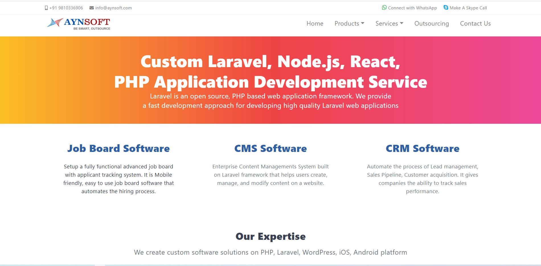Open the Job Board Software heading link
Viewport: 541px width, 266px height.
coord(118,149)
